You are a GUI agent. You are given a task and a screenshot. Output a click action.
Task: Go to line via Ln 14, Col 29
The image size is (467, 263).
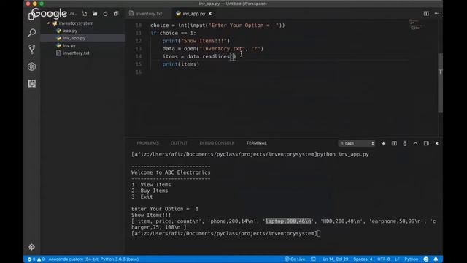(336, 259)
